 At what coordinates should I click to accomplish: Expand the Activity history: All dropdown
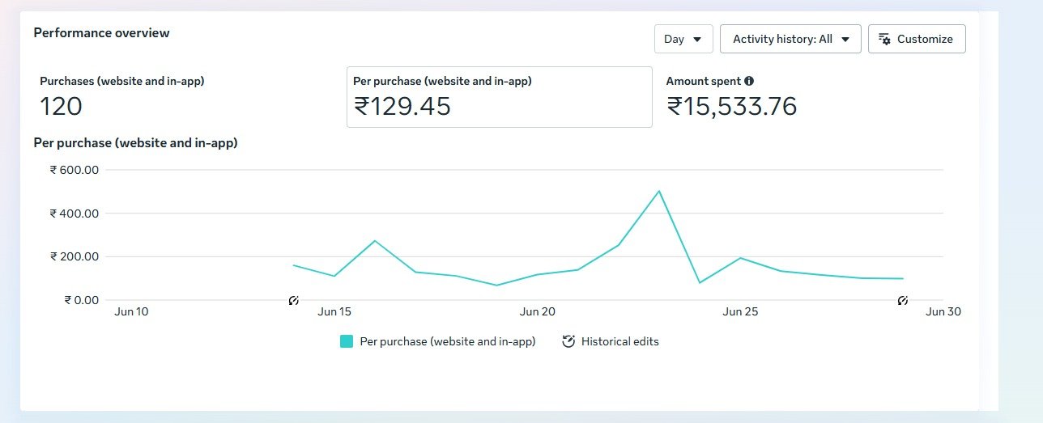[790, 39]
